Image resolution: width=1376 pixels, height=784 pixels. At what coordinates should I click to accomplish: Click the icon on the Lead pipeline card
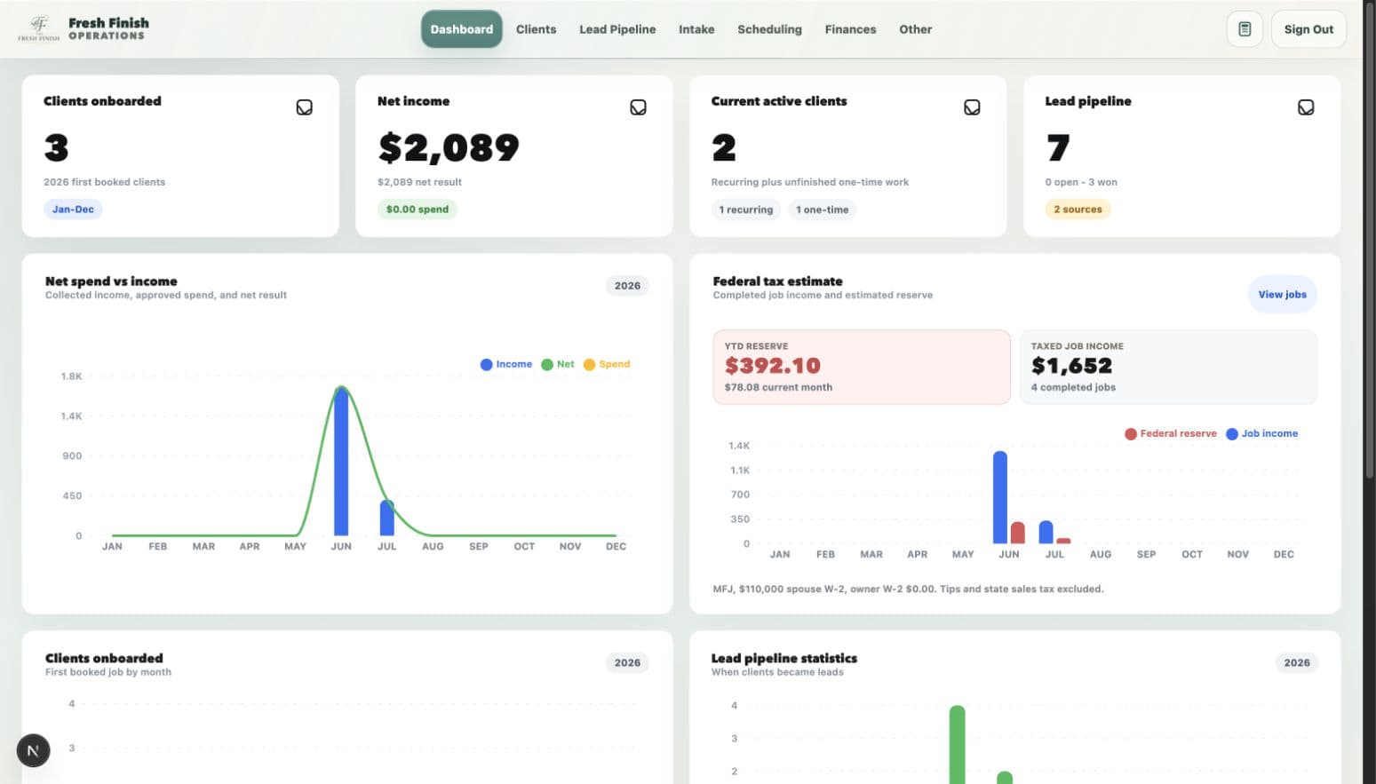[x=1306, y=107]
